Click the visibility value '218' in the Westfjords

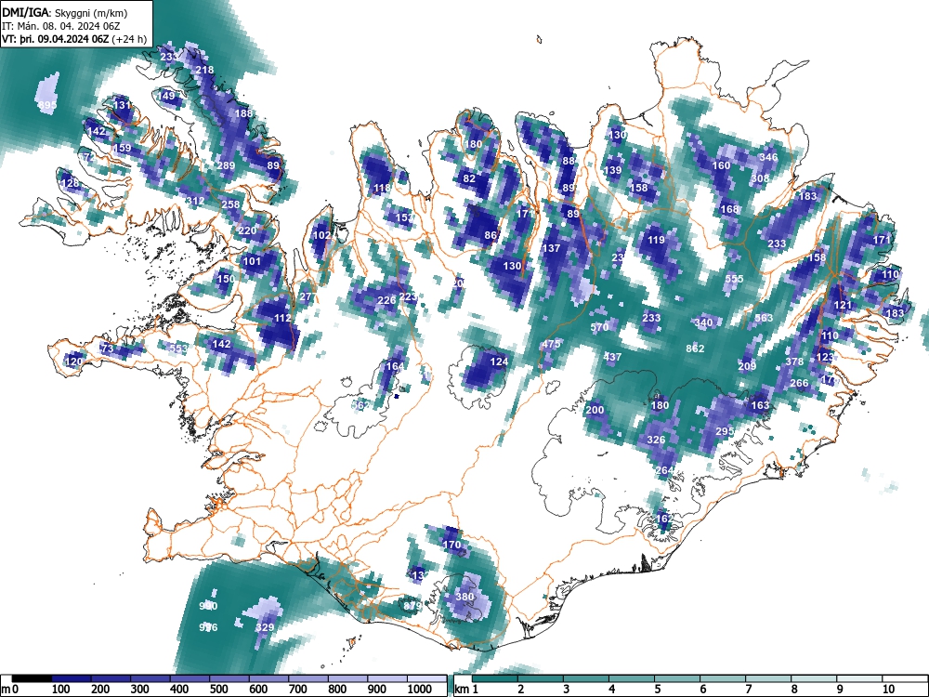point(204,70)
